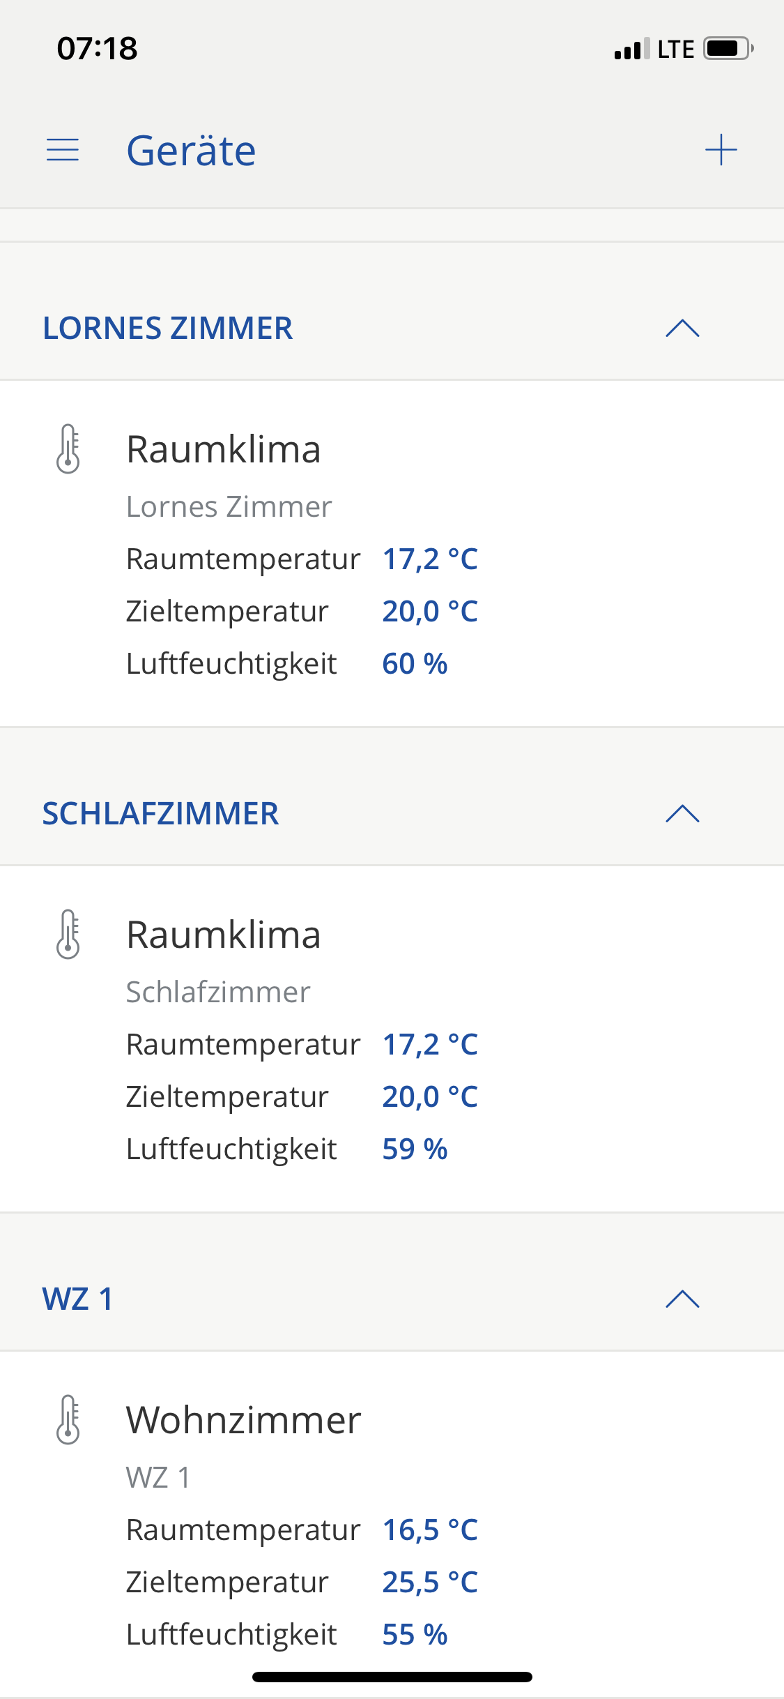
Task: Tap the Geräte page title
Action: tap(191, 151)
